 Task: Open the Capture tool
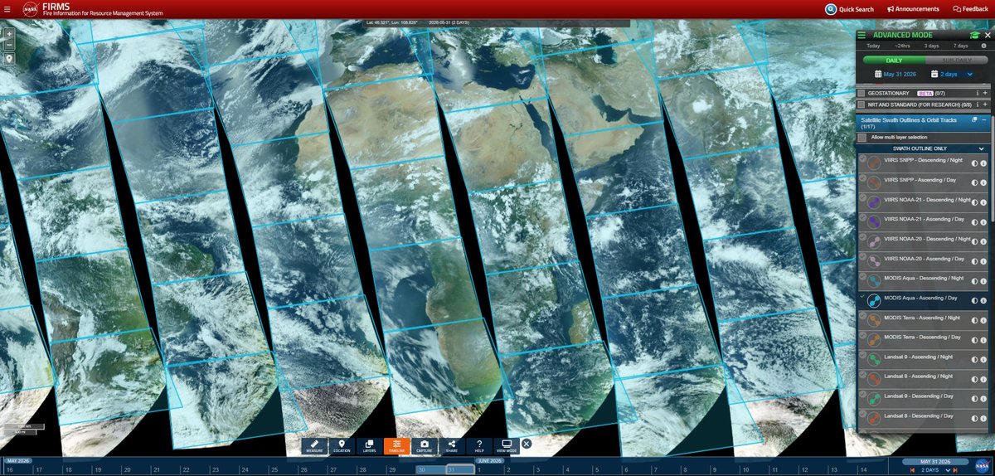(x=424, y=446)
